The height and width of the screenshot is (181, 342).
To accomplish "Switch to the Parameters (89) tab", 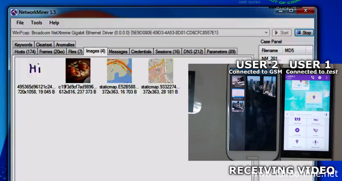I will pyautogui.click(x=221, y=52).
